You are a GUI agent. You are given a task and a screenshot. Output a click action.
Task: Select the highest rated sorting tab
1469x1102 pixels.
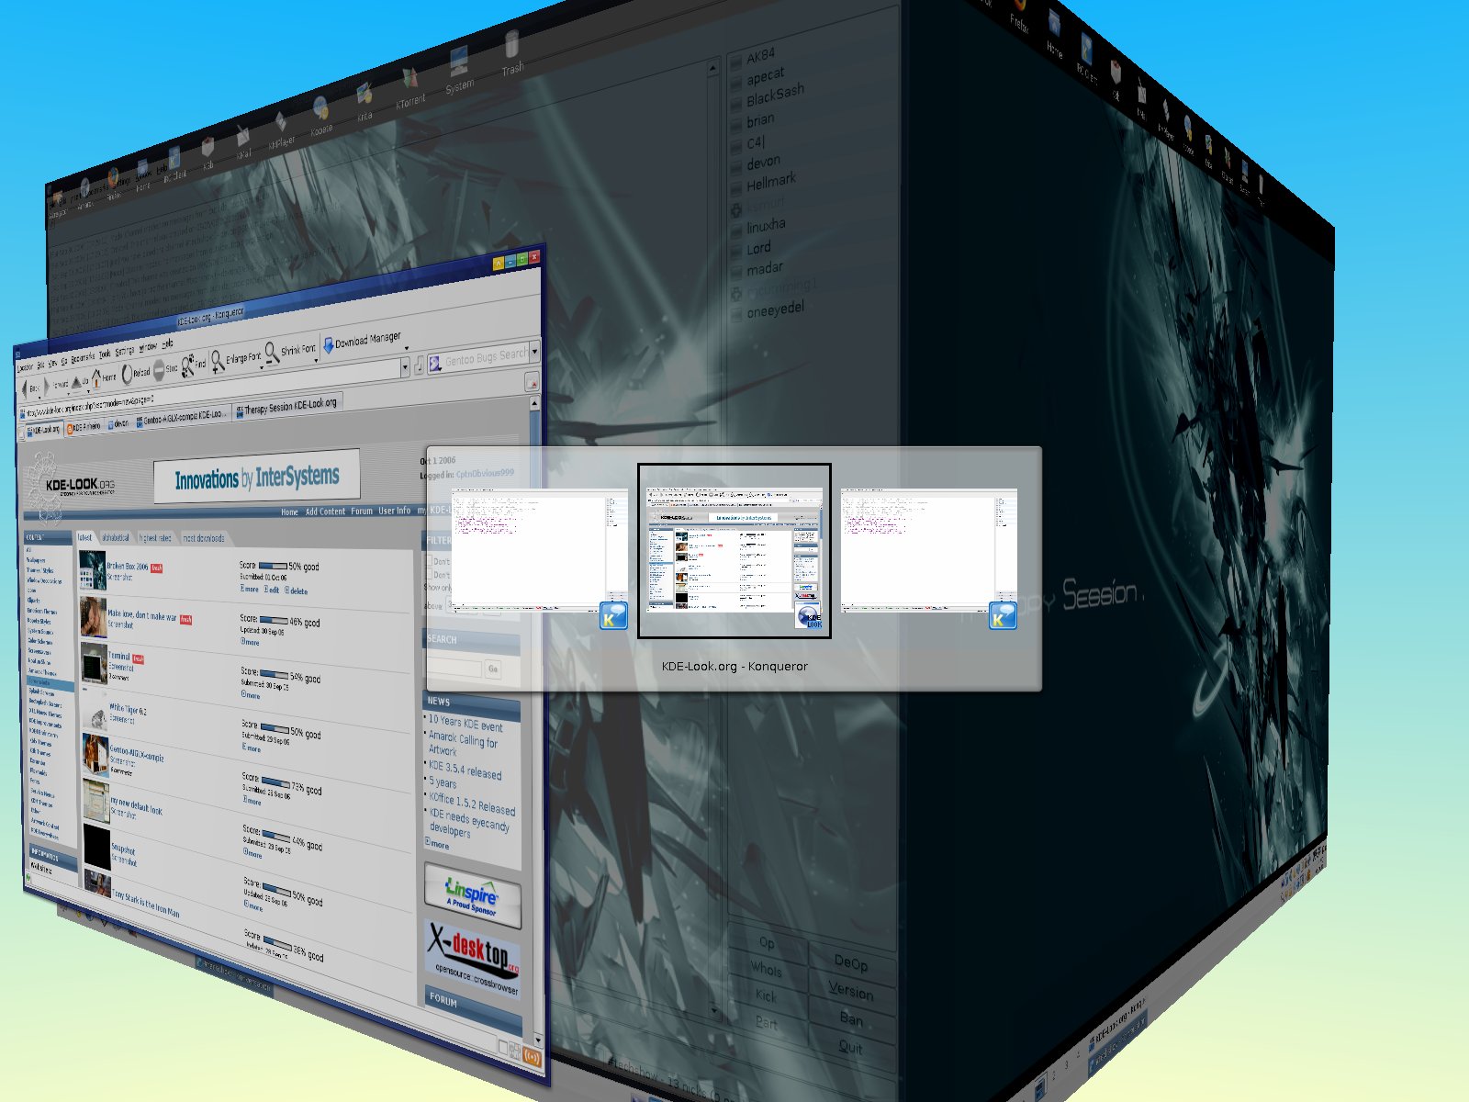155,538
